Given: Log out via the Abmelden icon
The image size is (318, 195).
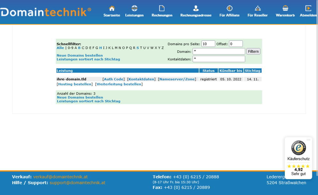Looking at the screenshot, I should [308, 8].
